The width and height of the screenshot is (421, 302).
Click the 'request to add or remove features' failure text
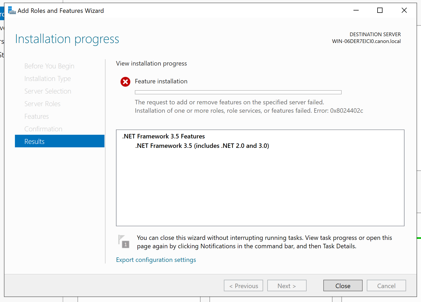[x=229, y=102]
